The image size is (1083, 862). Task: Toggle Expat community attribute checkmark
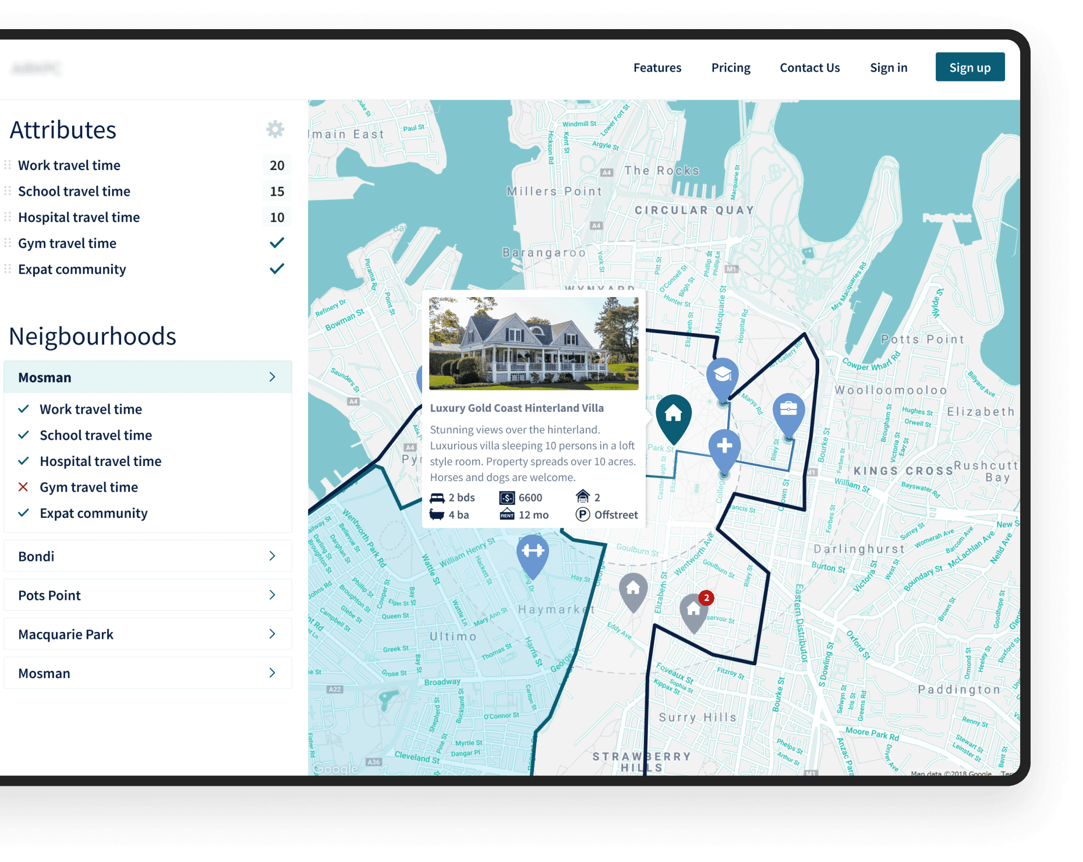click(x=277, y=269)
